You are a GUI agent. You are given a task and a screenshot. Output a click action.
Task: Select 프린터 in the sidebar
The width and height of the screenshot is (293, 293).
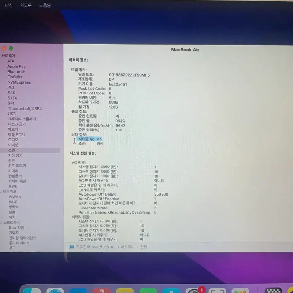14,186
